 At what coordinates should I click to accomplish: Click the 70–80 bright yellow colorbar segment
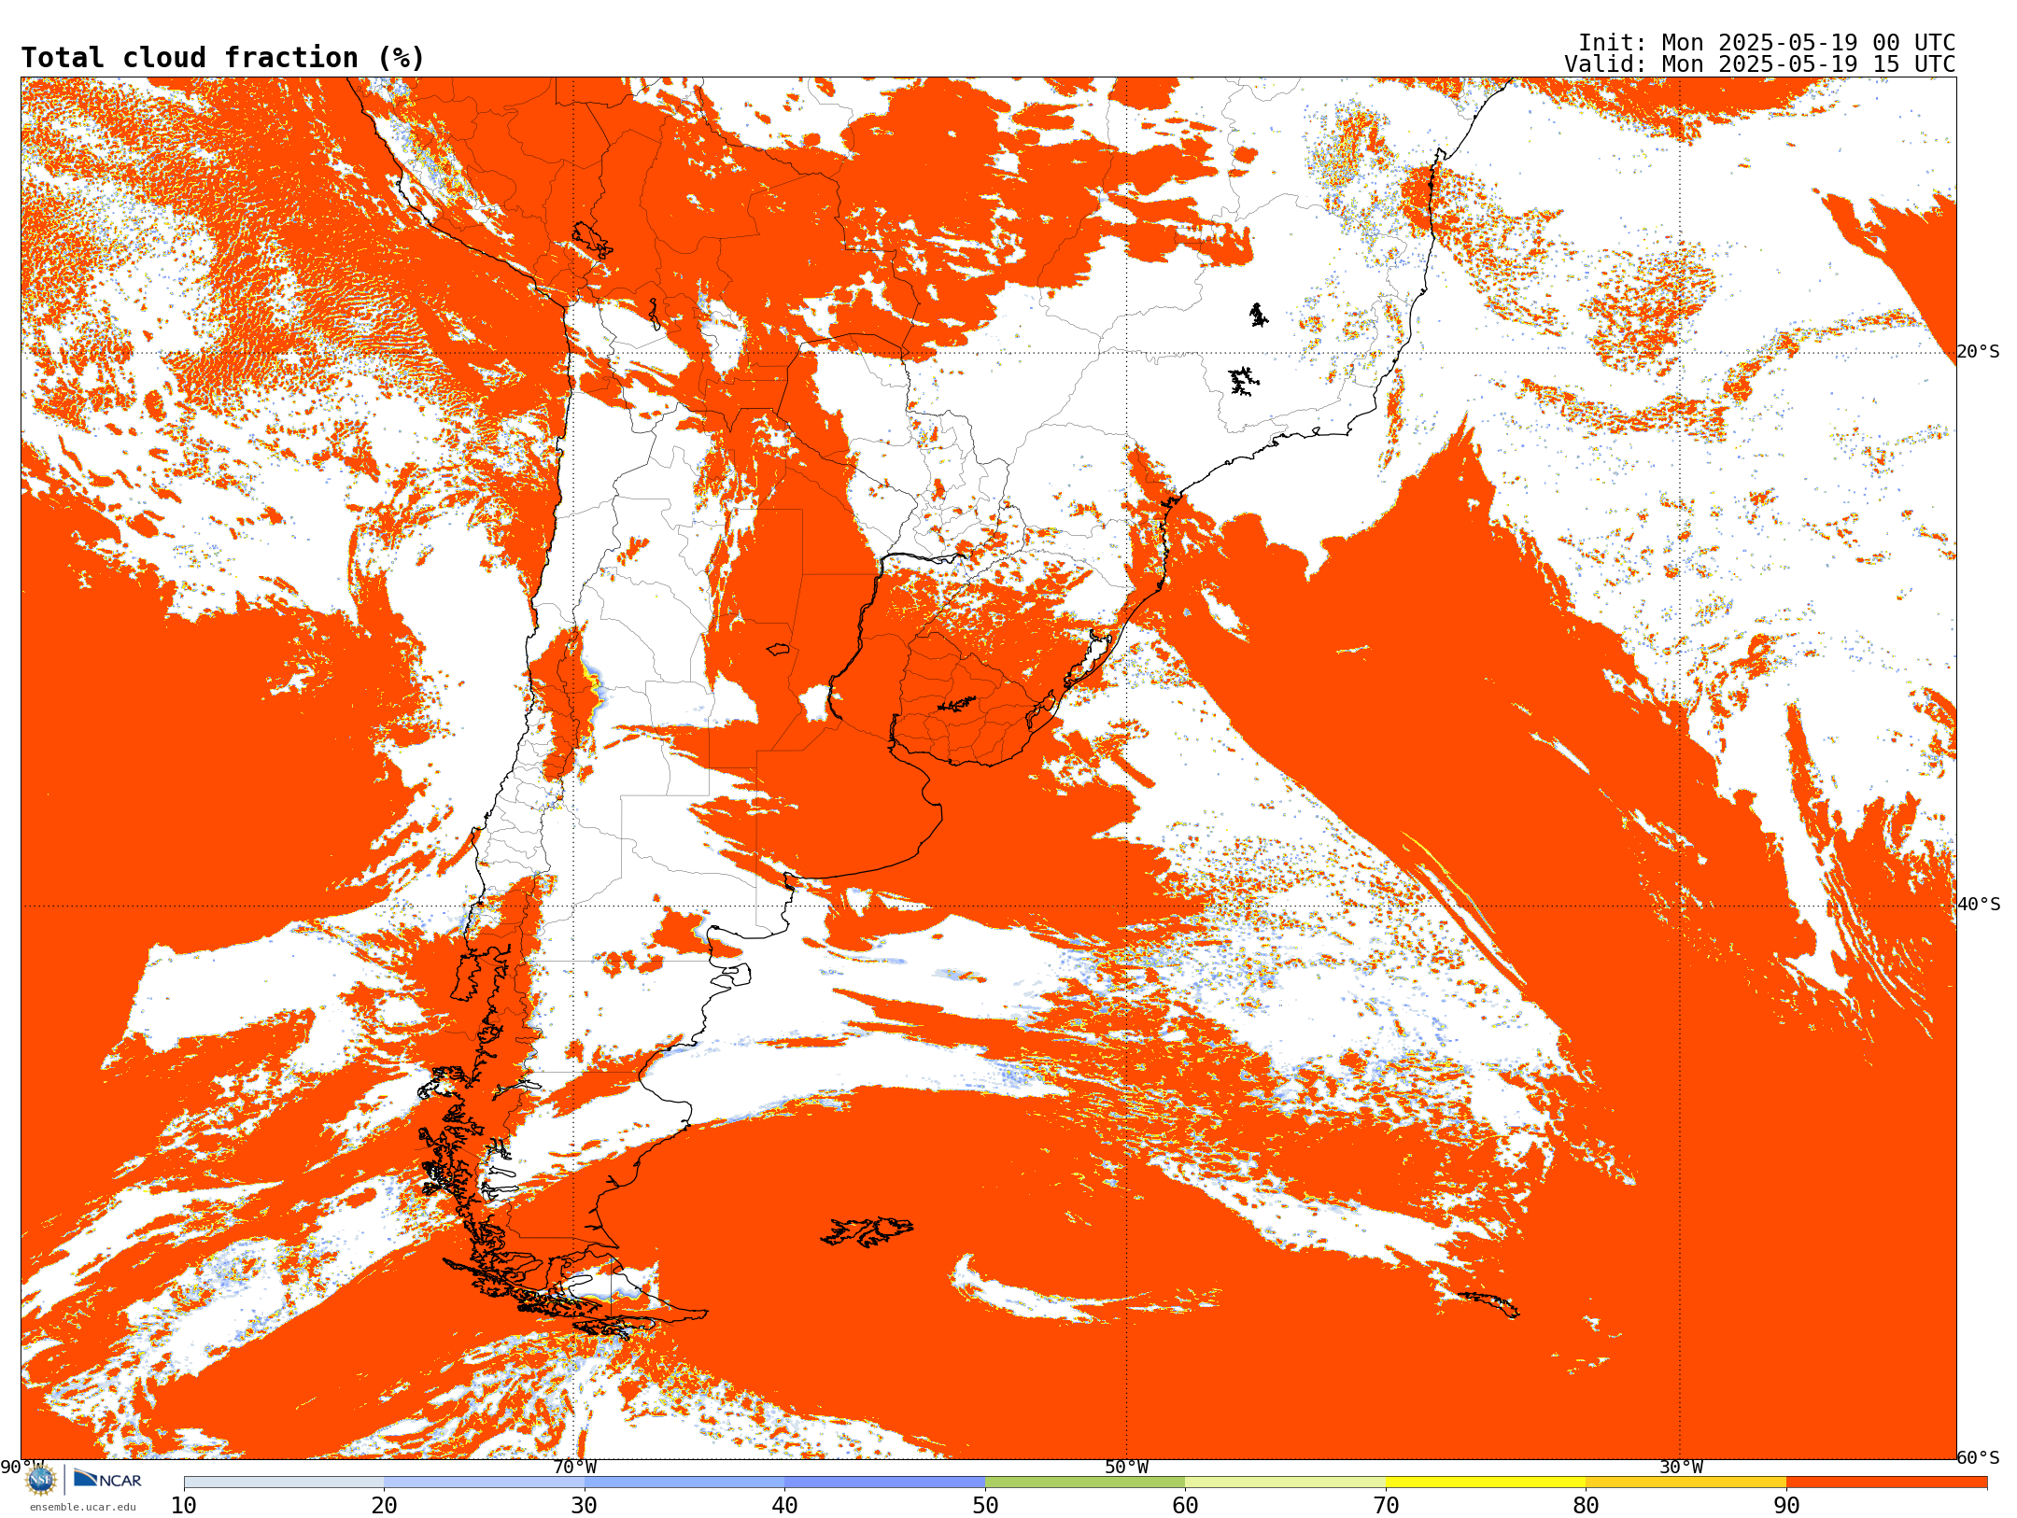(x=1486, y=1483)
